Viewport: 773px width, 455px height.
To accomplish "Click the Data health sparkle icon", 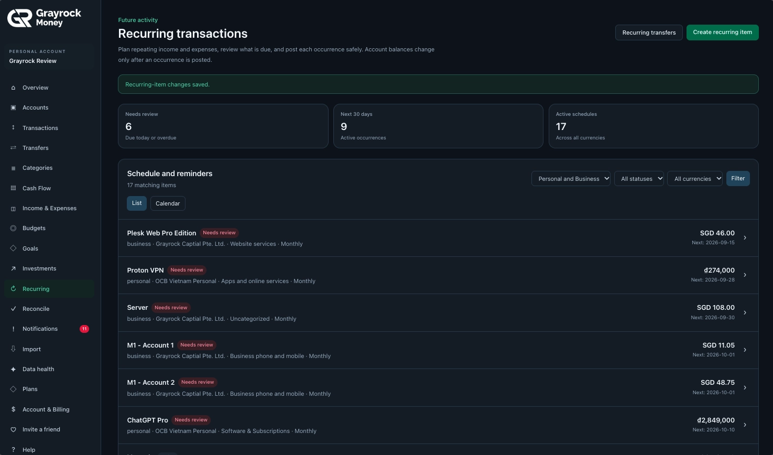I will tap(13, 369).
